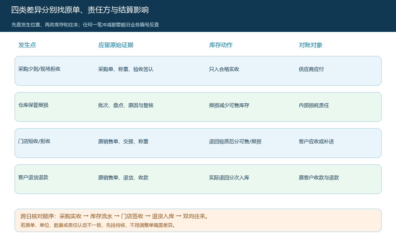Click 批次、盘点、原因与复核 evidence text
396x240 pixels.
click(x=126, y=105)
